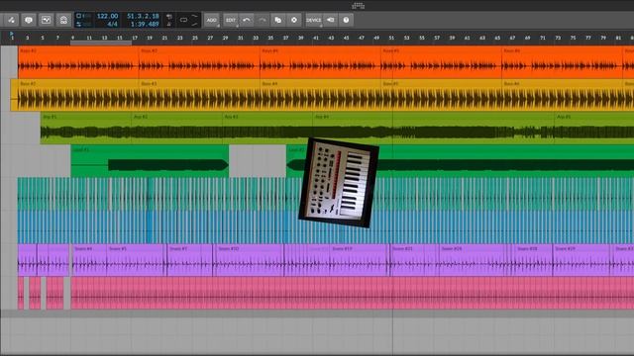Viewport: 634px width, 356px height.
Task: Select the Snare #29 clip
Action: (x=581, y=260)
